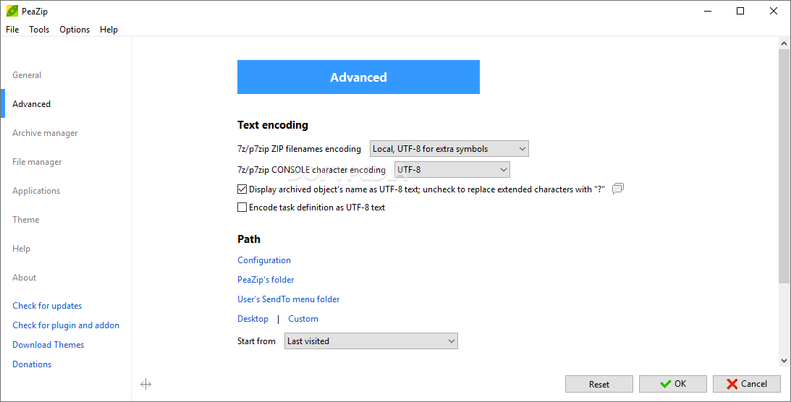Screen dimensions: 791x402
Task: Click the Cancel button
Action: point(747,384)
